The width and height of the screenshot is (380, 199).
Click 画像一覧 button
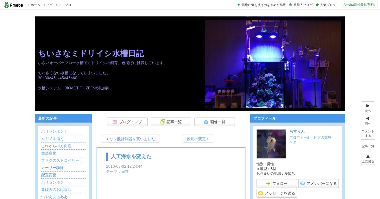[x=215, y=122]
